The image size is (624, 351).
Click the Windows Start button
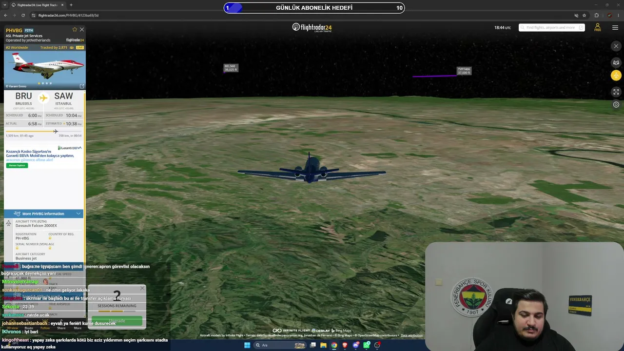247,345
